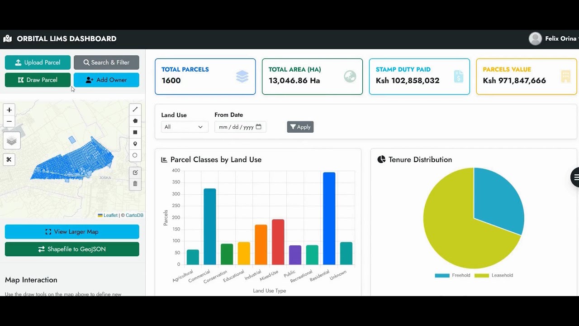Zoom in on the map
579x326 pixels.
click(x=9, y=110)
